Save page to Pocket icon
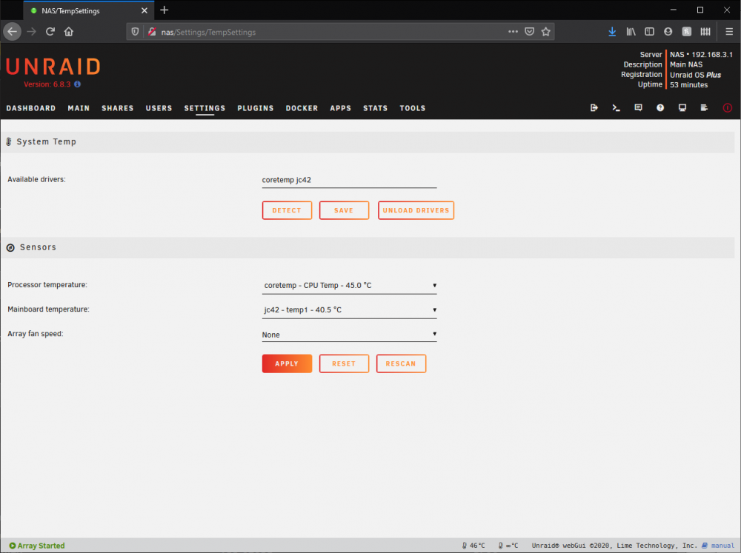 [530, 32]
